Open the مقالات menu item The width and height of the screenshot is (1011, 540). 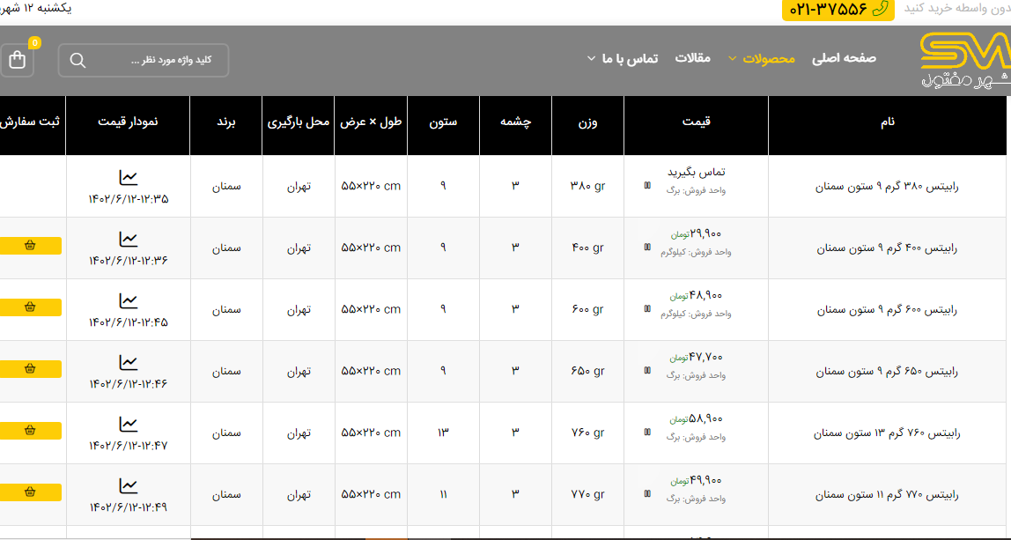coord(692,58)
